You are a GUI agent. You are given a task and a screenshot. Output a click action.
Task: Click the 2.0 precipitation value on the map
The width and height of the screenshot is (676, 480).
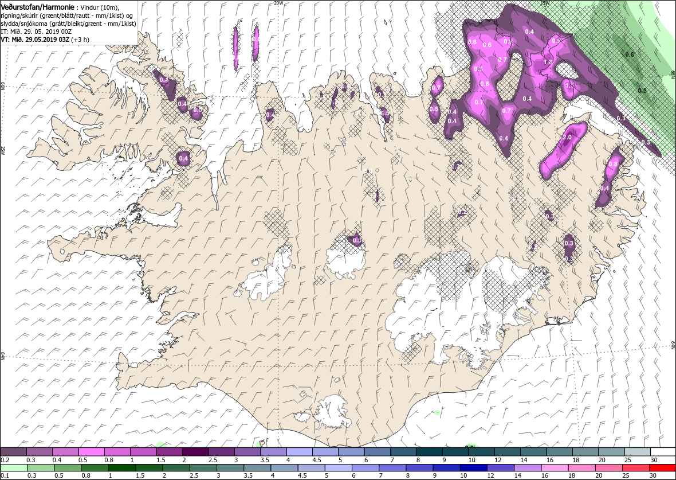(x=567, y=137)
